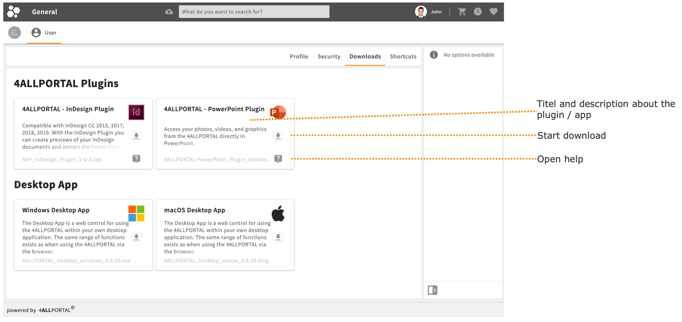The height and width of the screenshot is (322, 682).
Task: Click No options available text
Action: pyautogui.click(x=469, y=55)
